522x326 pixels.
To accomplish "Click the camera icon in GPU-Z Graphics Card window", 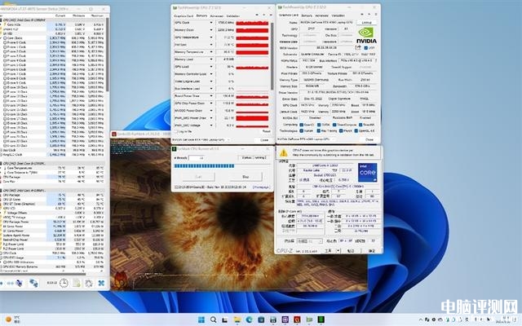I will click(x=362, y=15).
